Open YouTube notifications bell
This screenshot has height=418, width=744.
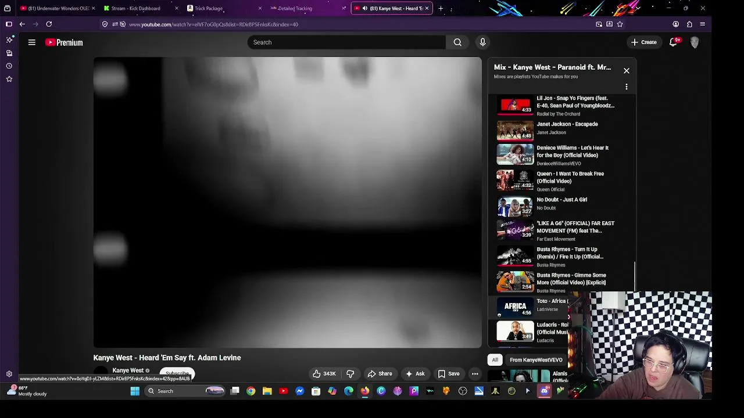coord(674,42)
